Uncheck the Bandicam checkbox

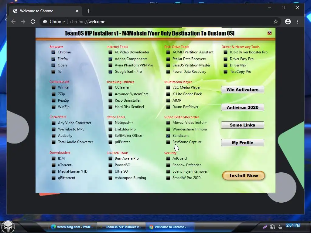168,136
